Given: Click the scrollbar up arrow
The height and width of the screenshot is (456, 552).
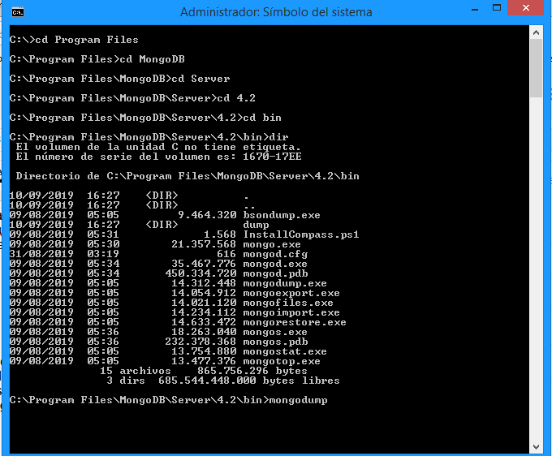Looking at the screenshot, I should point(536,32).
